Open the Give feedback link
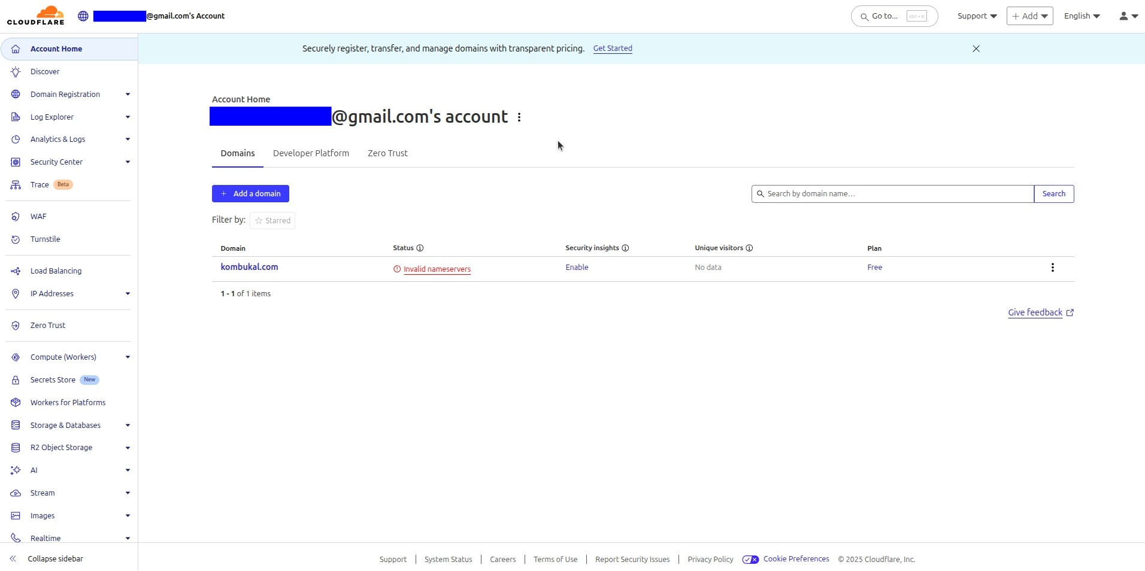The width and height of the screenshot is (1145, 571). click(x=1041, y=312)
